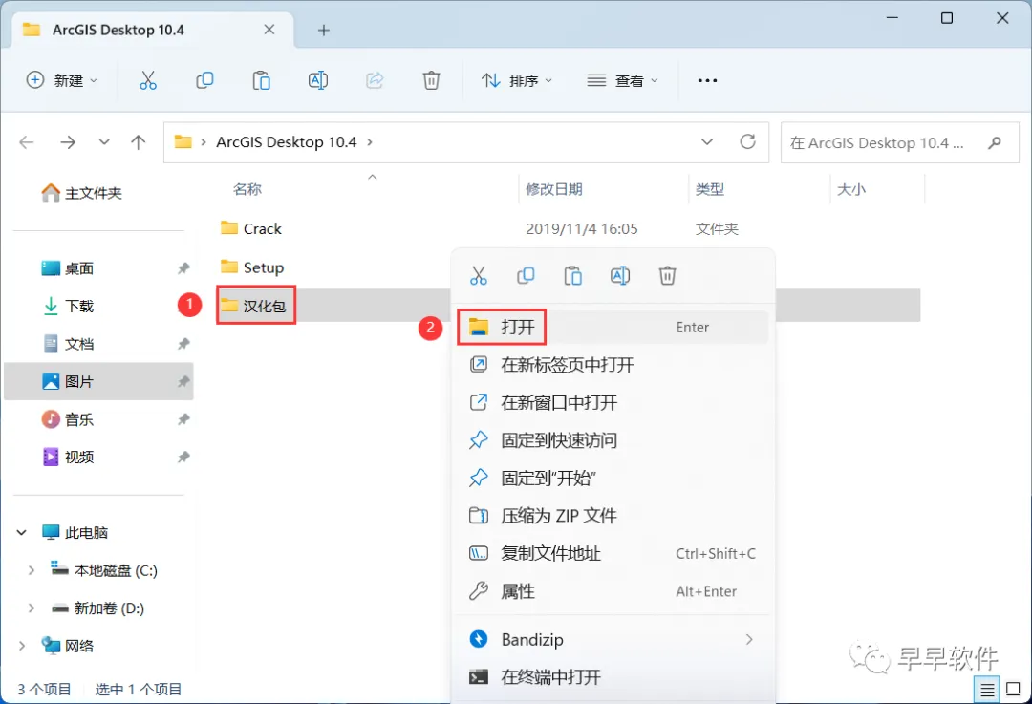Select the Crack folder
The width and height of the screenshot is (1032, 704).
tap(250, 229)
